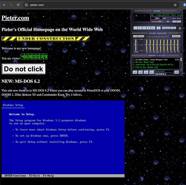Screen dimensions: 186x185
Task: Select Jorja Smith track in playlist
Action: tap(156, 65)
